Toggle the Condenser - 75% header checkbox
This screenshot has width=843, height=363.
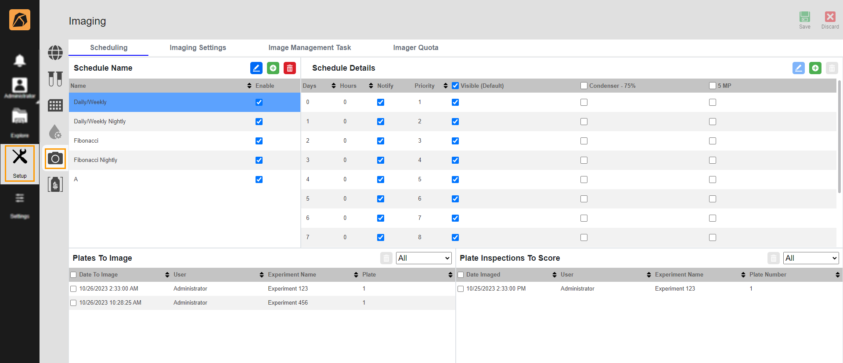click(x=584, y=86)
